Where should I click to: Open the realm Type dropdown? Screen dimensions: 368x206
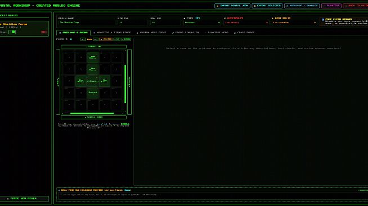(202, 23)
